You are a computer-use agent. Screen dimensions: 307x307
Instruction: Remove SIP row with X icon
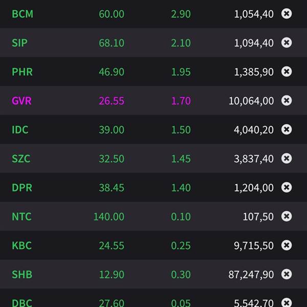[x=287, y=42]
